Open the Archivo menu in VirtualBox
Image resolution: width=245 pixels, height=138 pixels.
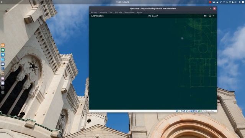coord(94,12)
